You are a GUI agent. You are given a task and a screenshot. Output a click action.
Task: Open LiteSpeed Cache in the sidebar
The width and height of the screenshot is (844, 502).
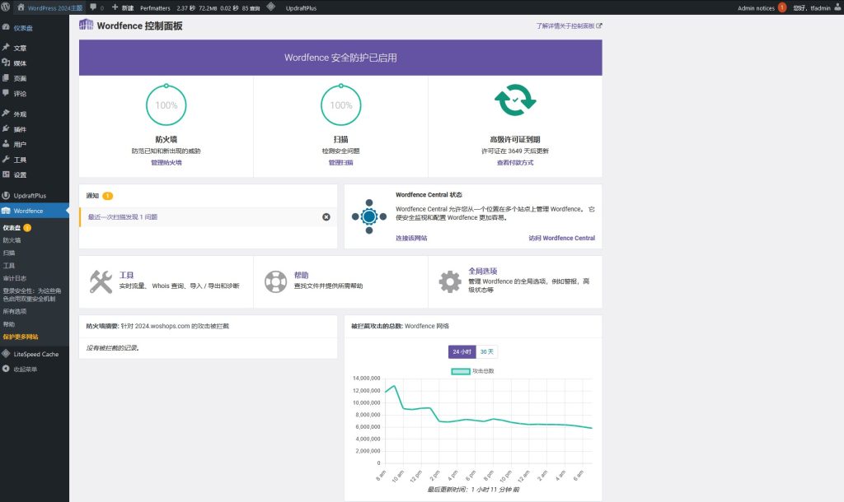[x=35, y=354]
